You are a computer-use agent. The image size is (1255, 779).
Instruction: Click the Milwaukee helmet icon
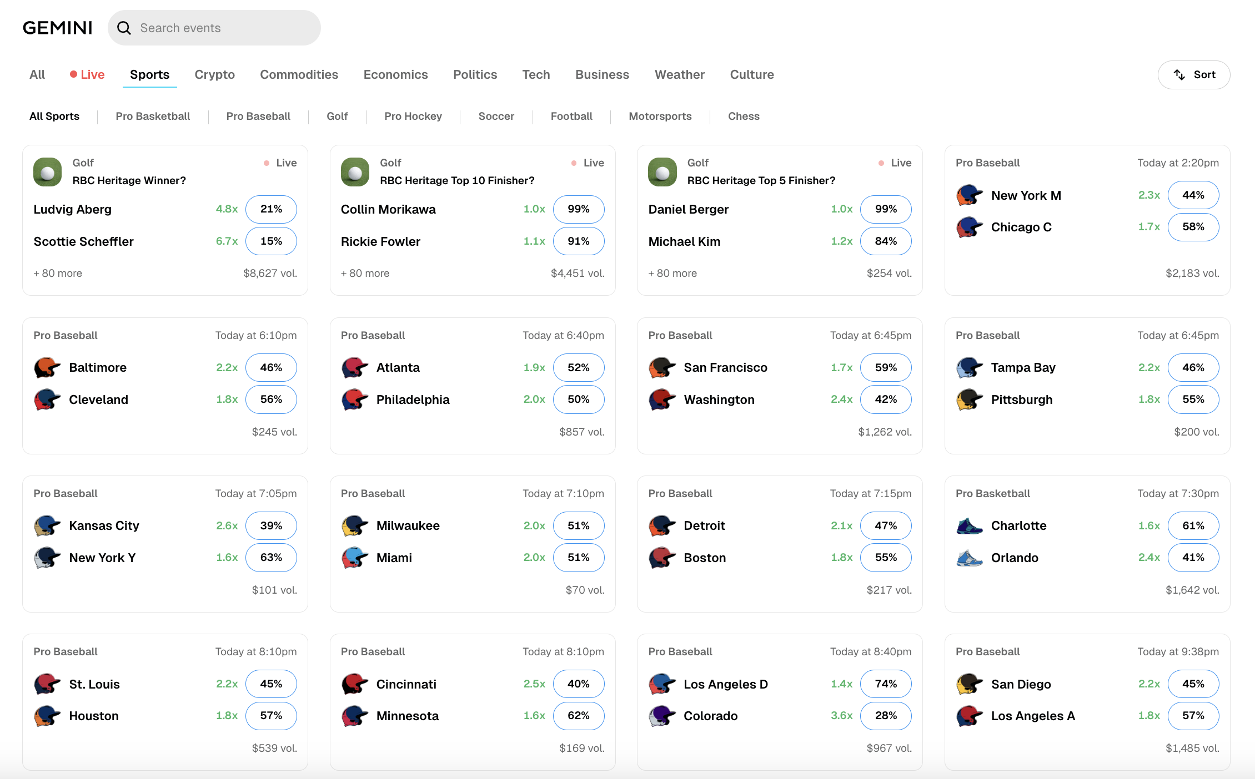[355, 525]
